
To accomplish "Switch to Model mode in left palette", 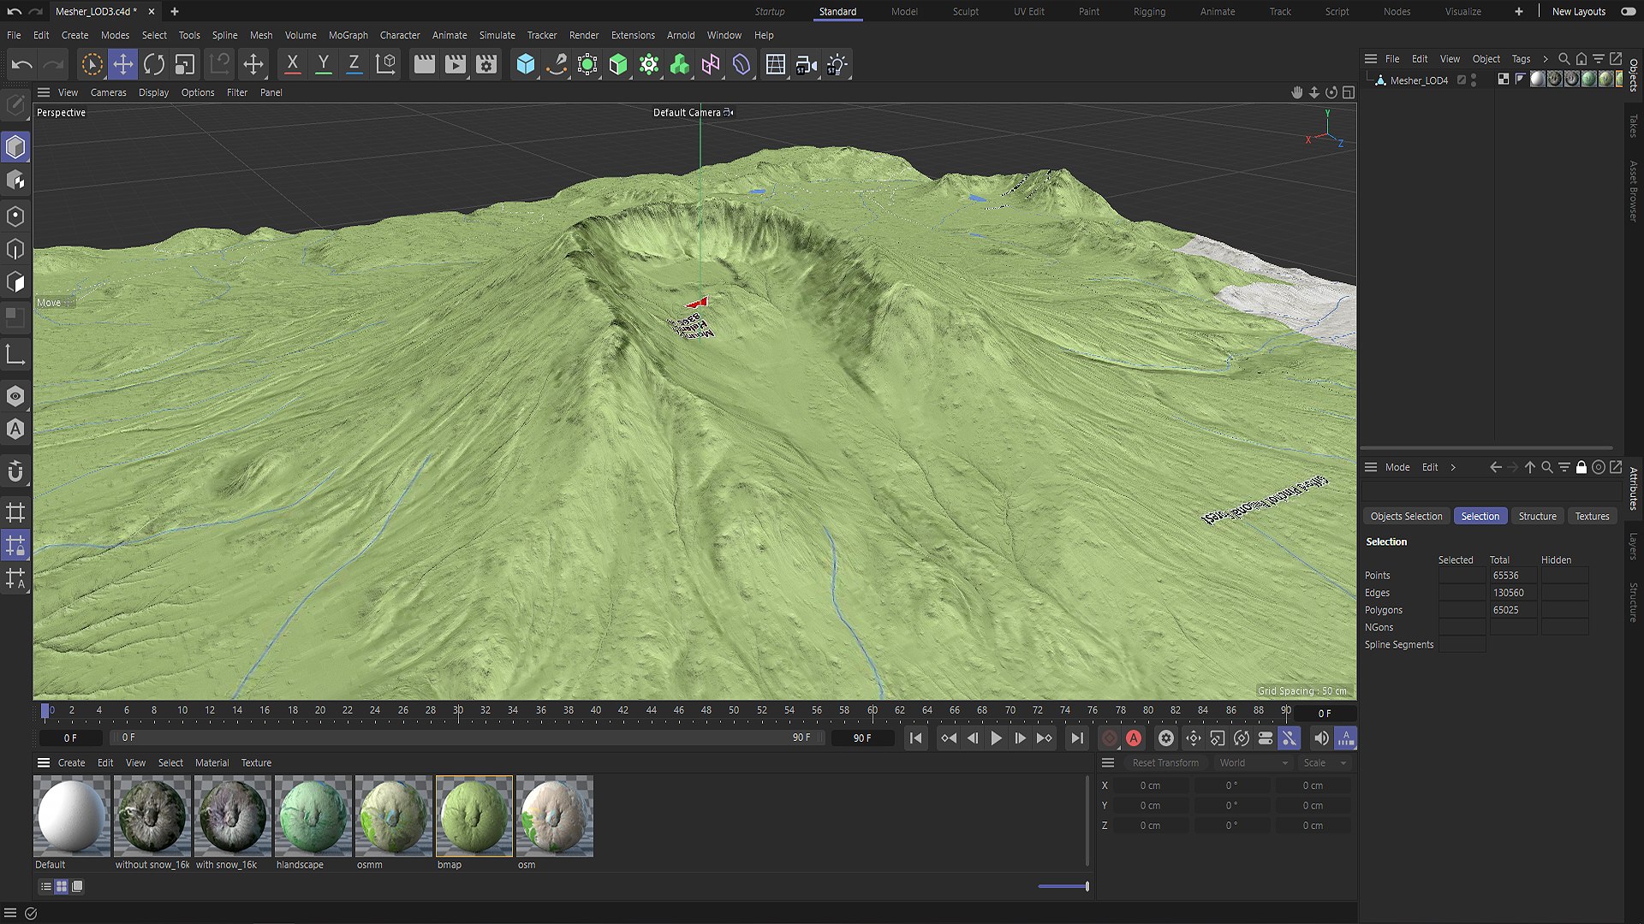I will [15, 147].
